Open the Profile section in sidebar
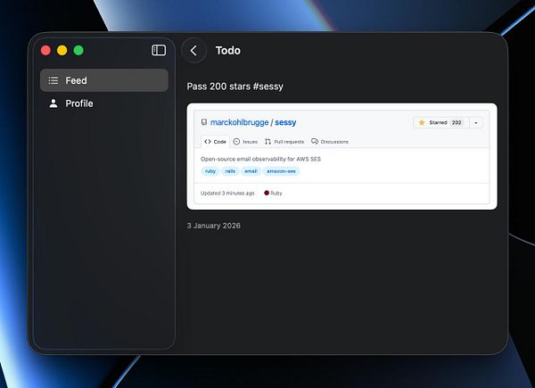The height and width of the screenshot is (388, 535). [x=104, y=103]
